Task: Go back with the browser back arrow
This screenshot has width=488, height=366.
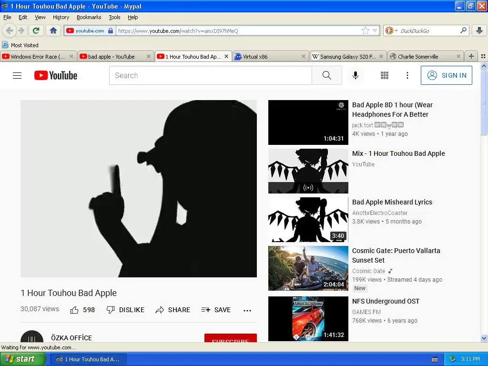Action: (9, 30)
